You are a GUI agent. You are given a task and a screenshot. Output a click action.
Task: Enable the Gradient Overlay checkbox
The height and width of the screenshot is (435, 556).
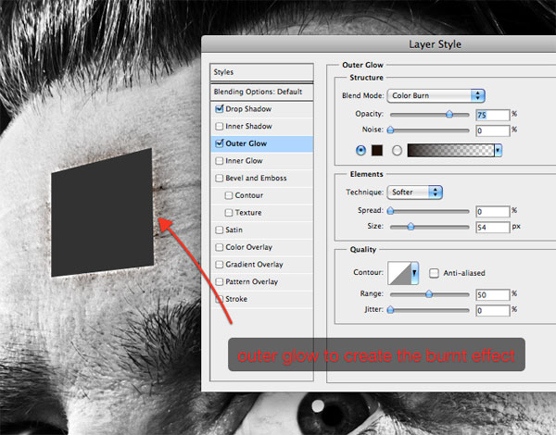(219, 265)
